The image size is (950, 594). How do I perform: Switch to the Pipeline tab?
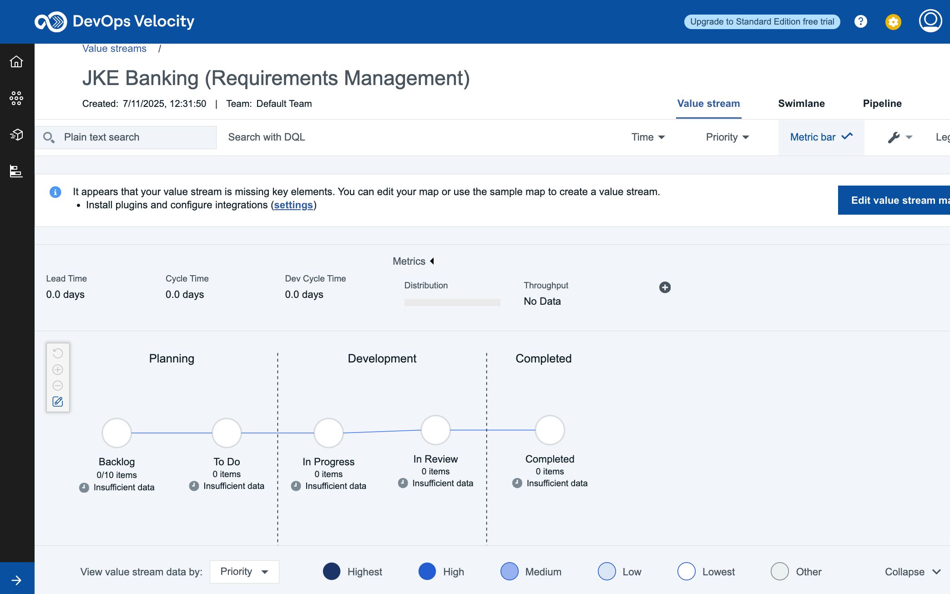click(882, 104)
